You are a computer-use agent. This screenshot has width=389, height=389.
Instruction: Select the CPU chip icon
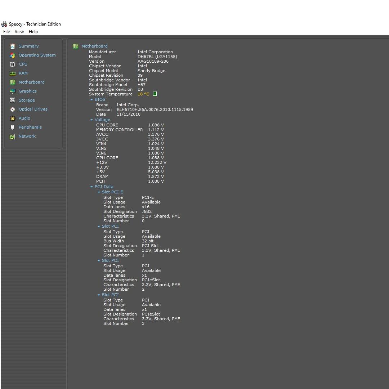[x=13, y=64]
